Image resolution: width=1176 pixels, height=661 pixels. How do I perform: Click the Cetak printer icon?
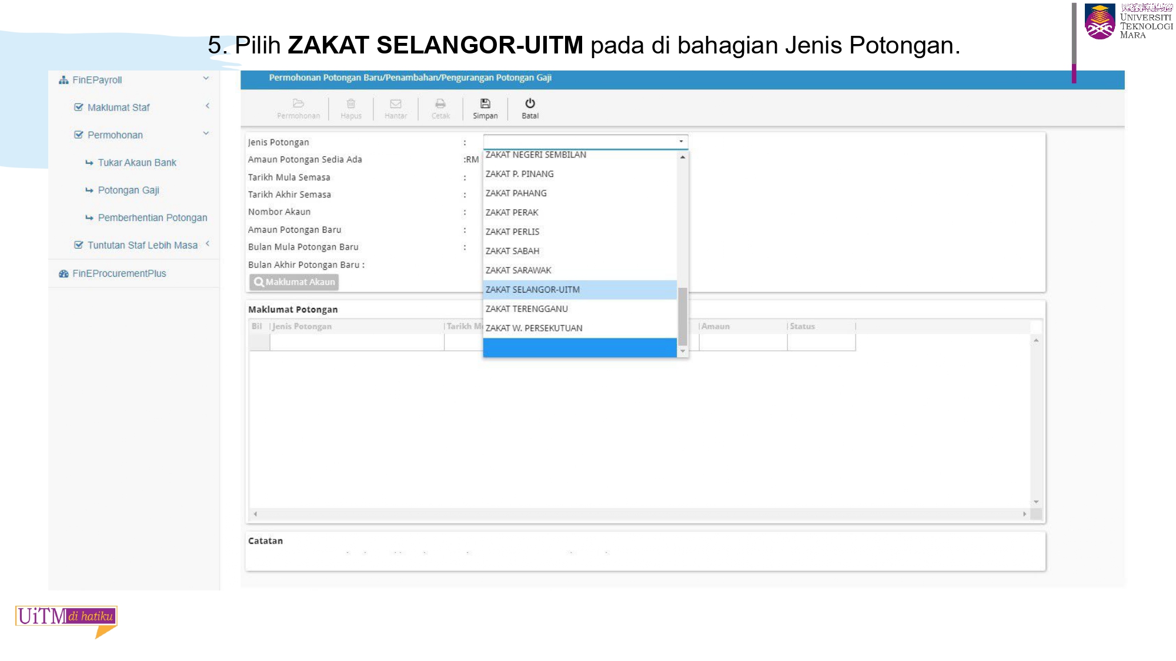(x=440, y=103)
